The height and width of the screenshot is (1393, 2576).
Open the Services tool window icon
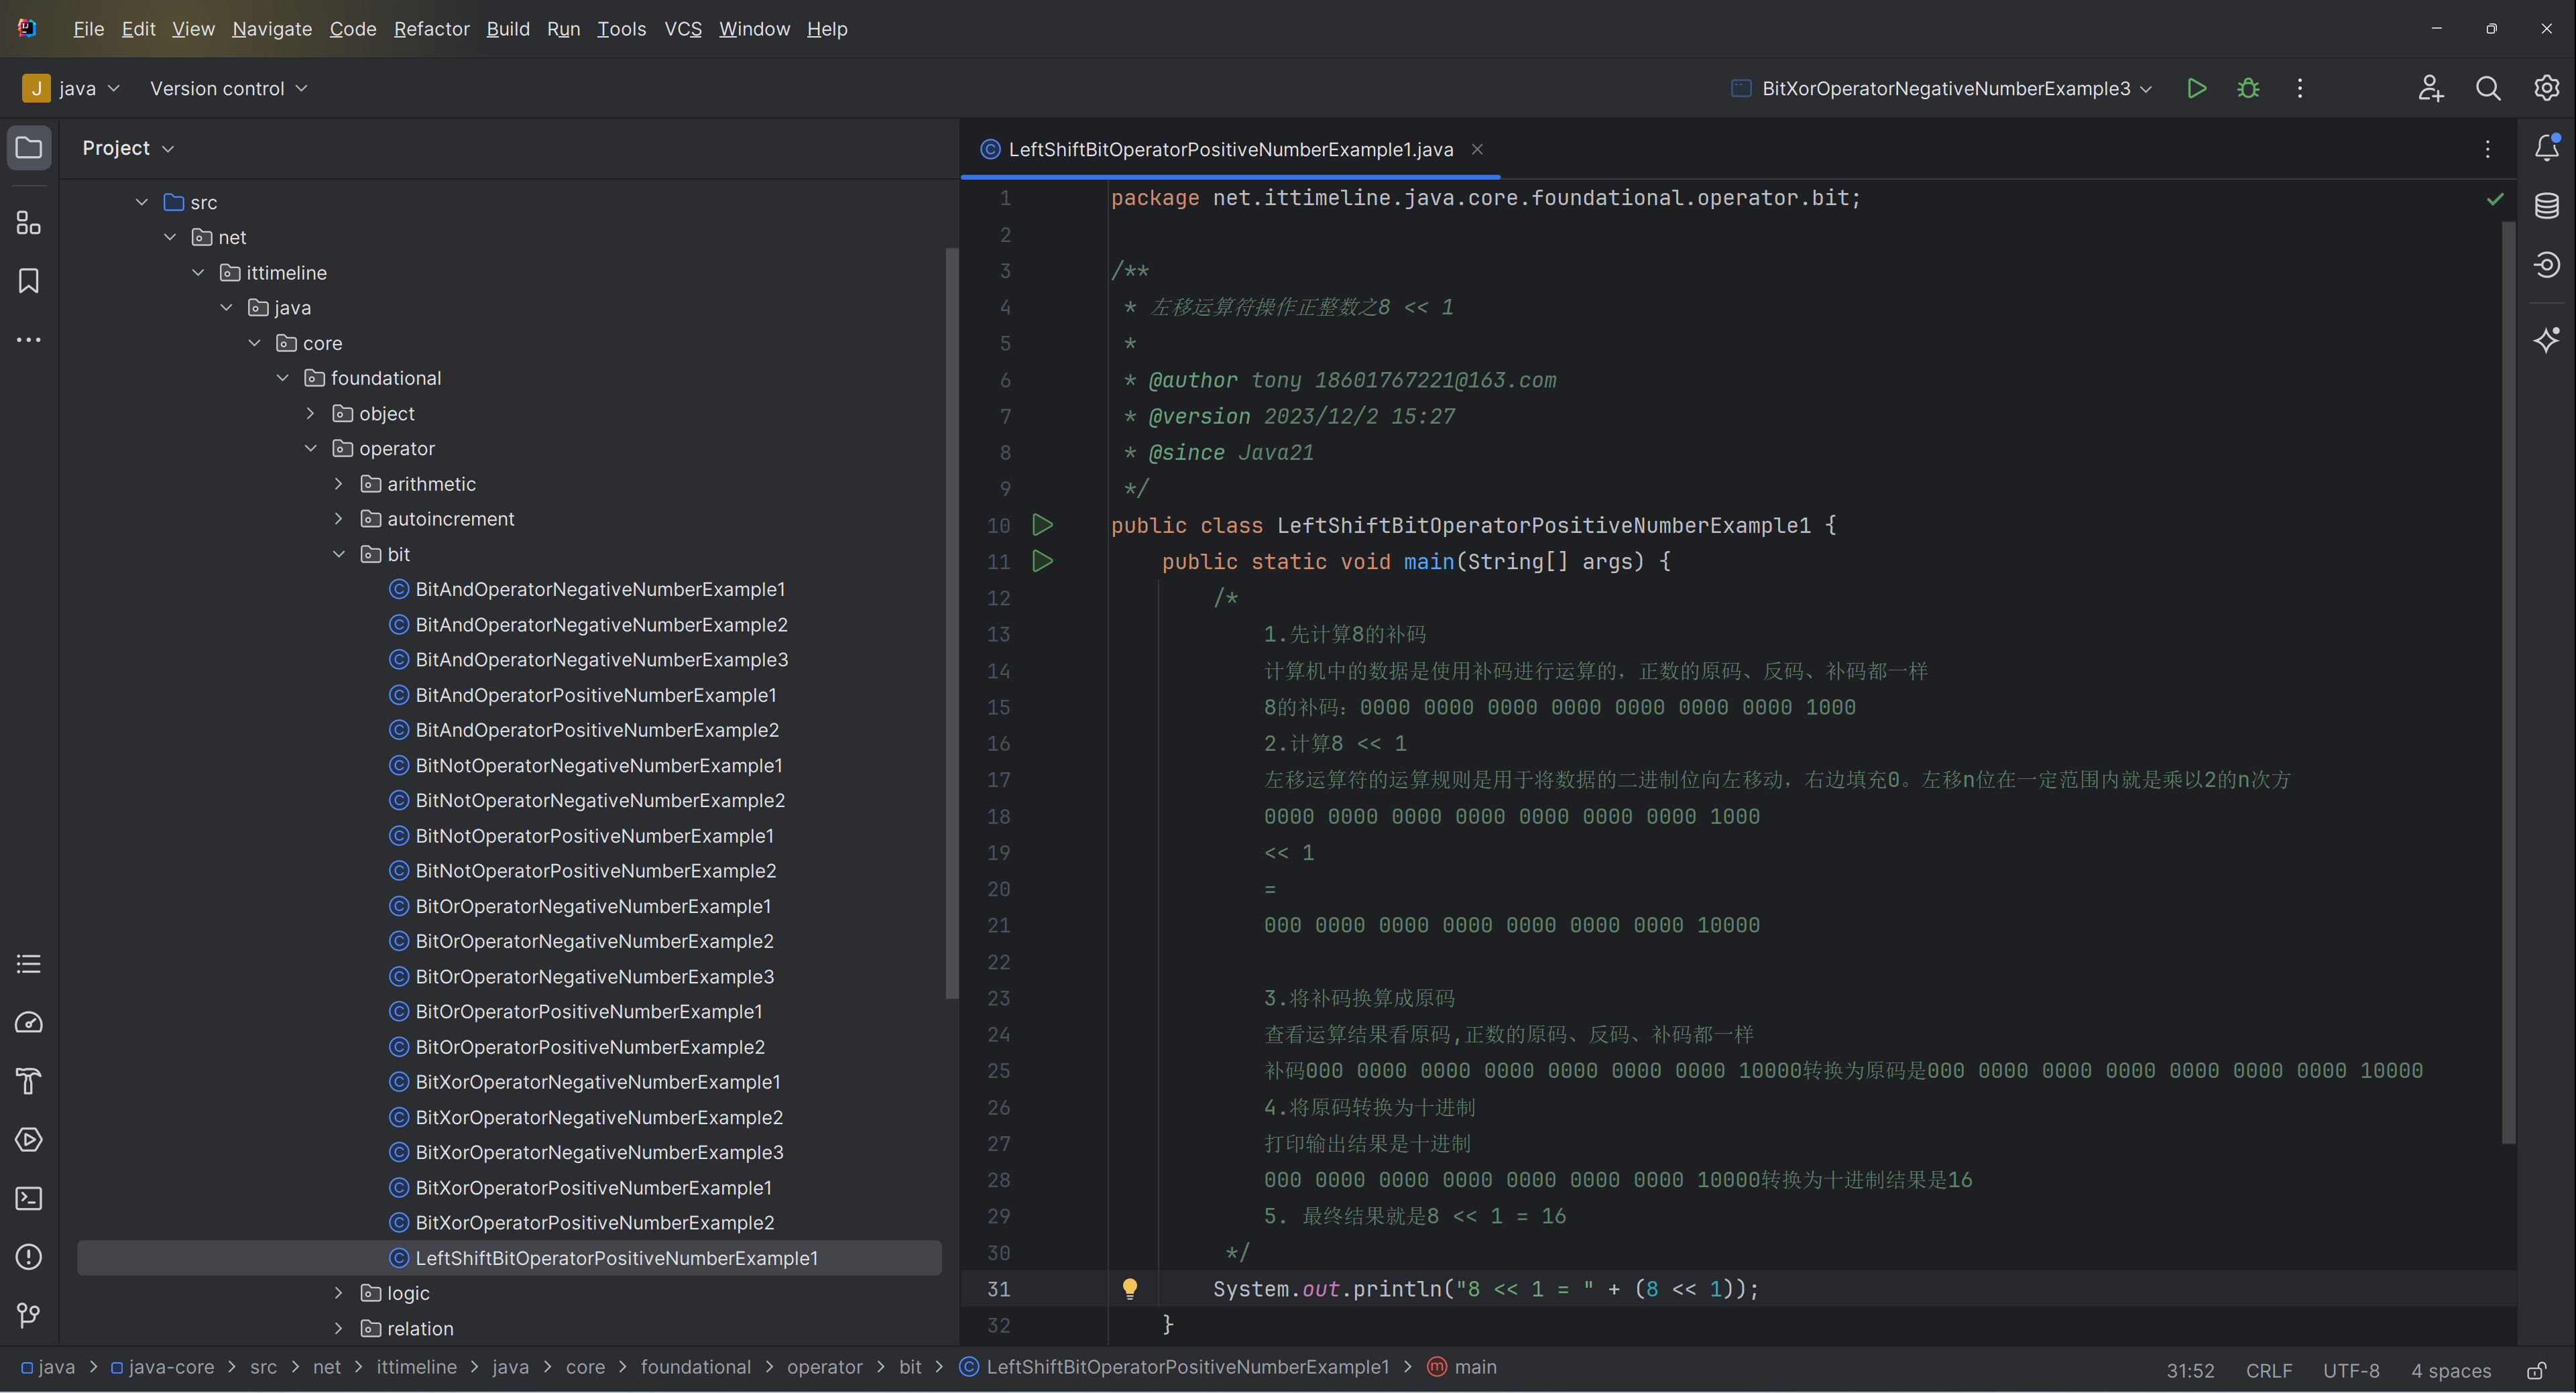pyautogui.click(x=29, y=1140)
